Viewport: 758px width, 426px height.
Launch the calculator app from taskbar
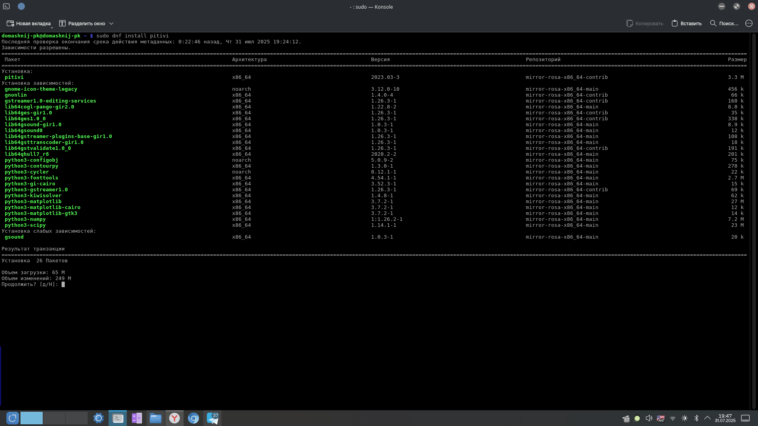137,418
